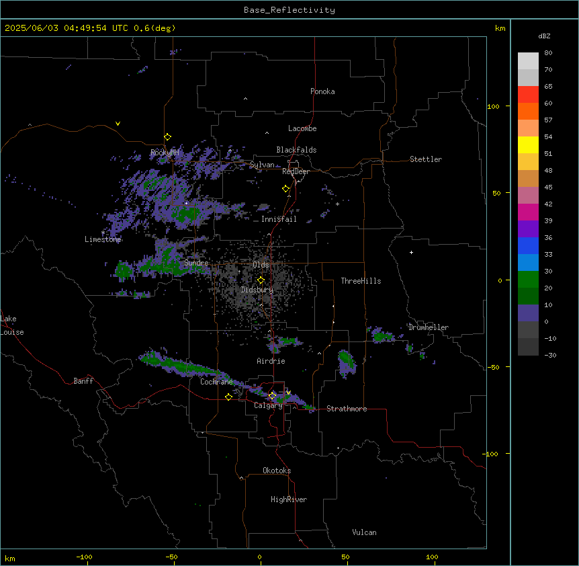Click the yellow diamond marker above Calgary label
Image resolution: width=579 pixels, height=566 pixels.
[272, 396]
